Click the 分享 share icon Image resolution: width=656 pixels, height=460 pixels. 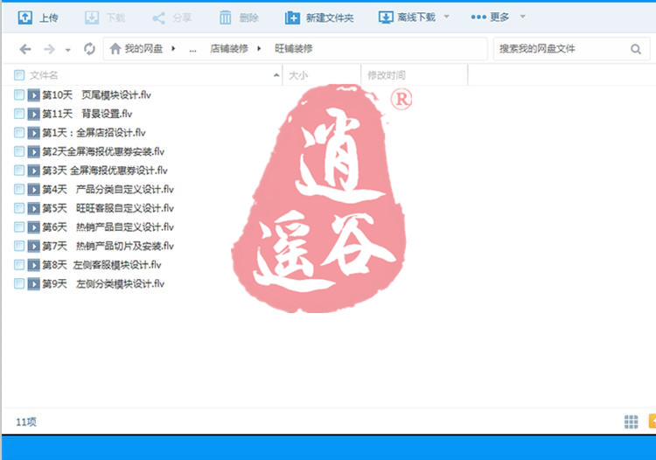tap(158, 18)
